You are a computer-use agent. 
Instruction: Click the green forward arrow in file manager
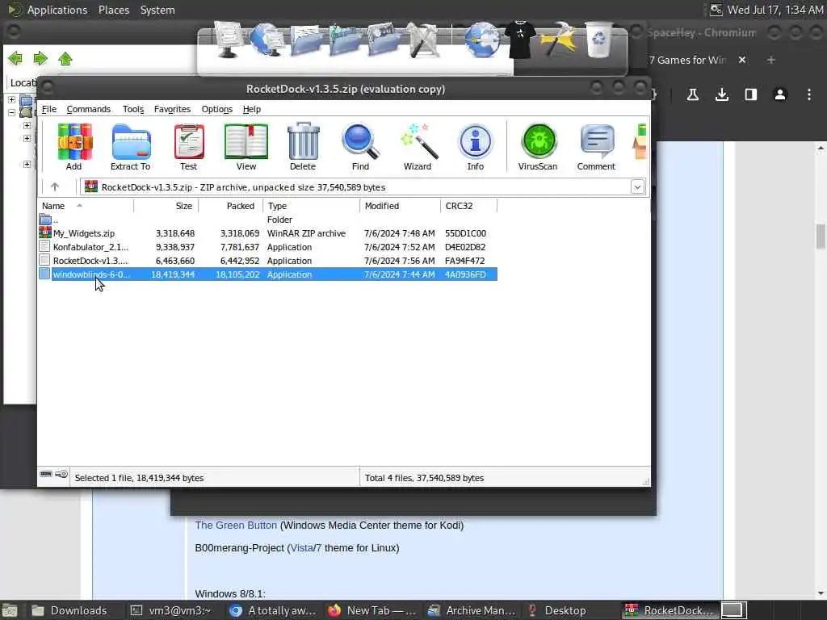click(x=40, y=58)
